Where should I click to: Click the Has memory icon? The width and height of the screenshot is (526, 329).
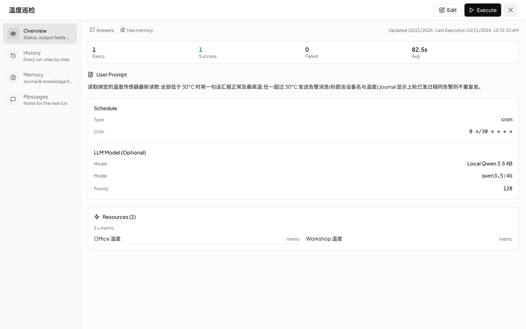pos(123,30)
